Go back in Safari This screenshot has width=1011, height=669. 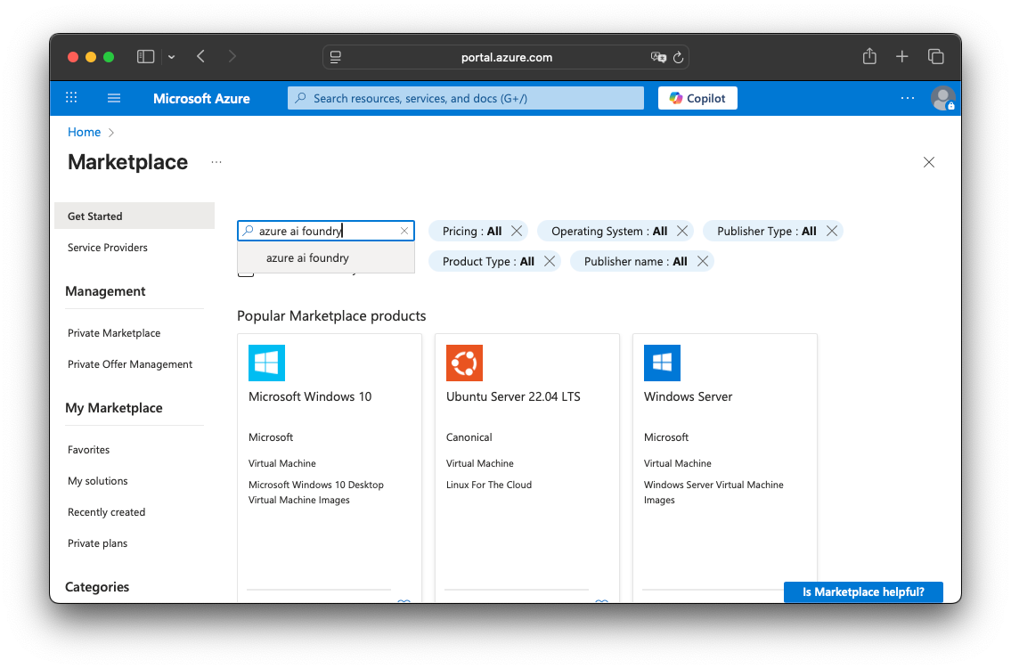[x=201, y=57]
